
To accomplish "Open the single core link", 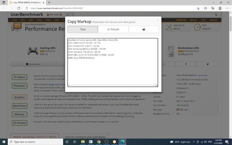I will [x=54, y=84].
